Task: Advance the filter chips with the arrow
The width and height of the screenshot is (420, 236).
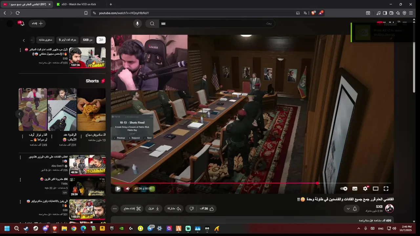Action: point(24,40)
